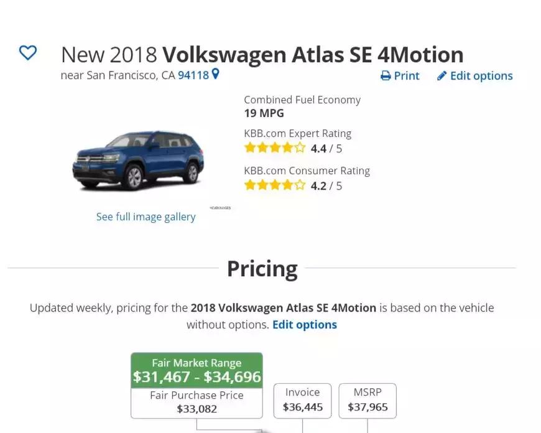
Task: Click the blue Volkswagen Atlas photo
Action: pyautogui.click(x=138, y=160)
